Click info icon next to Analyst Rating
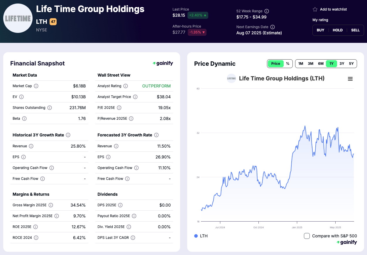 coord(126,86)
